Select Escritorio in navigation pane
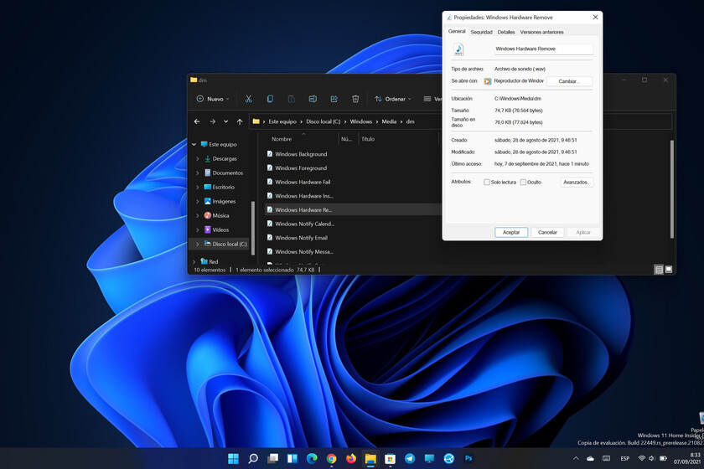The image size is (704, 469). [223, 187]
